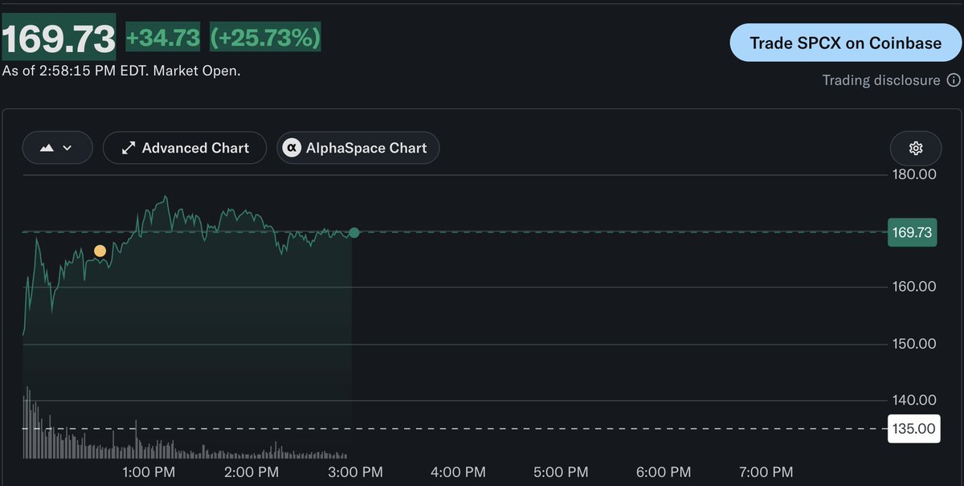Click the 6:00 PM time label
This screenshot has width=964, height=486.
(663, 472)
